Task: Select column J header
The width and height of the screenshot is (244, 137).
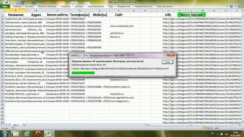Action: click(168, 11)
